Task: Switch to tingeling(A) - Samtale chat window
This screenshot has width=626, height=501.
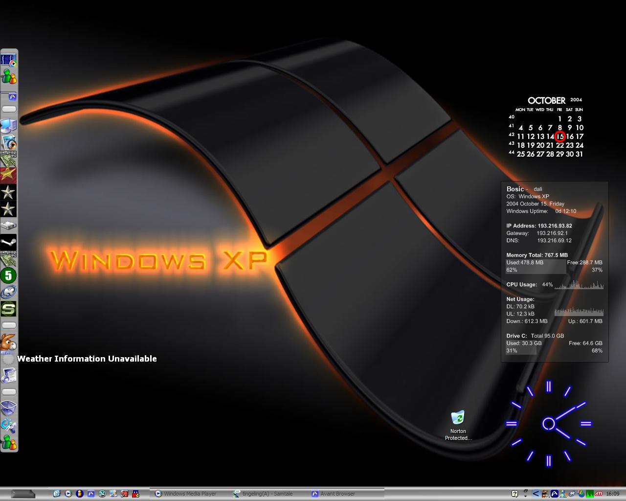Action: click(268, 494)
